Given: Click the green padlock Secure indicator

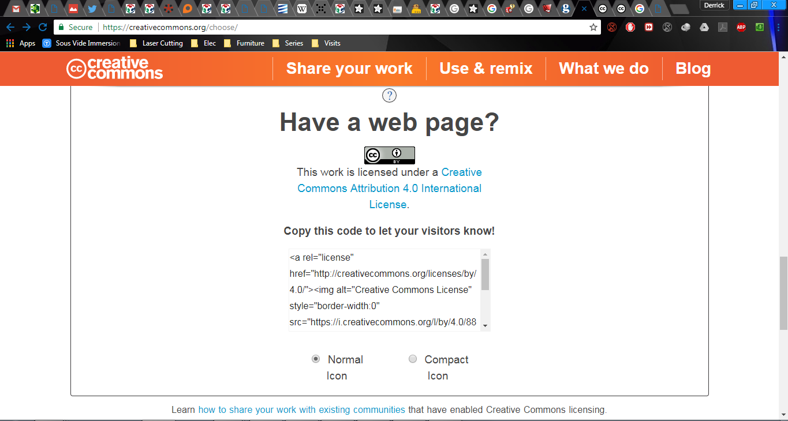Looking at the screenshot, I should click(76, 27).
